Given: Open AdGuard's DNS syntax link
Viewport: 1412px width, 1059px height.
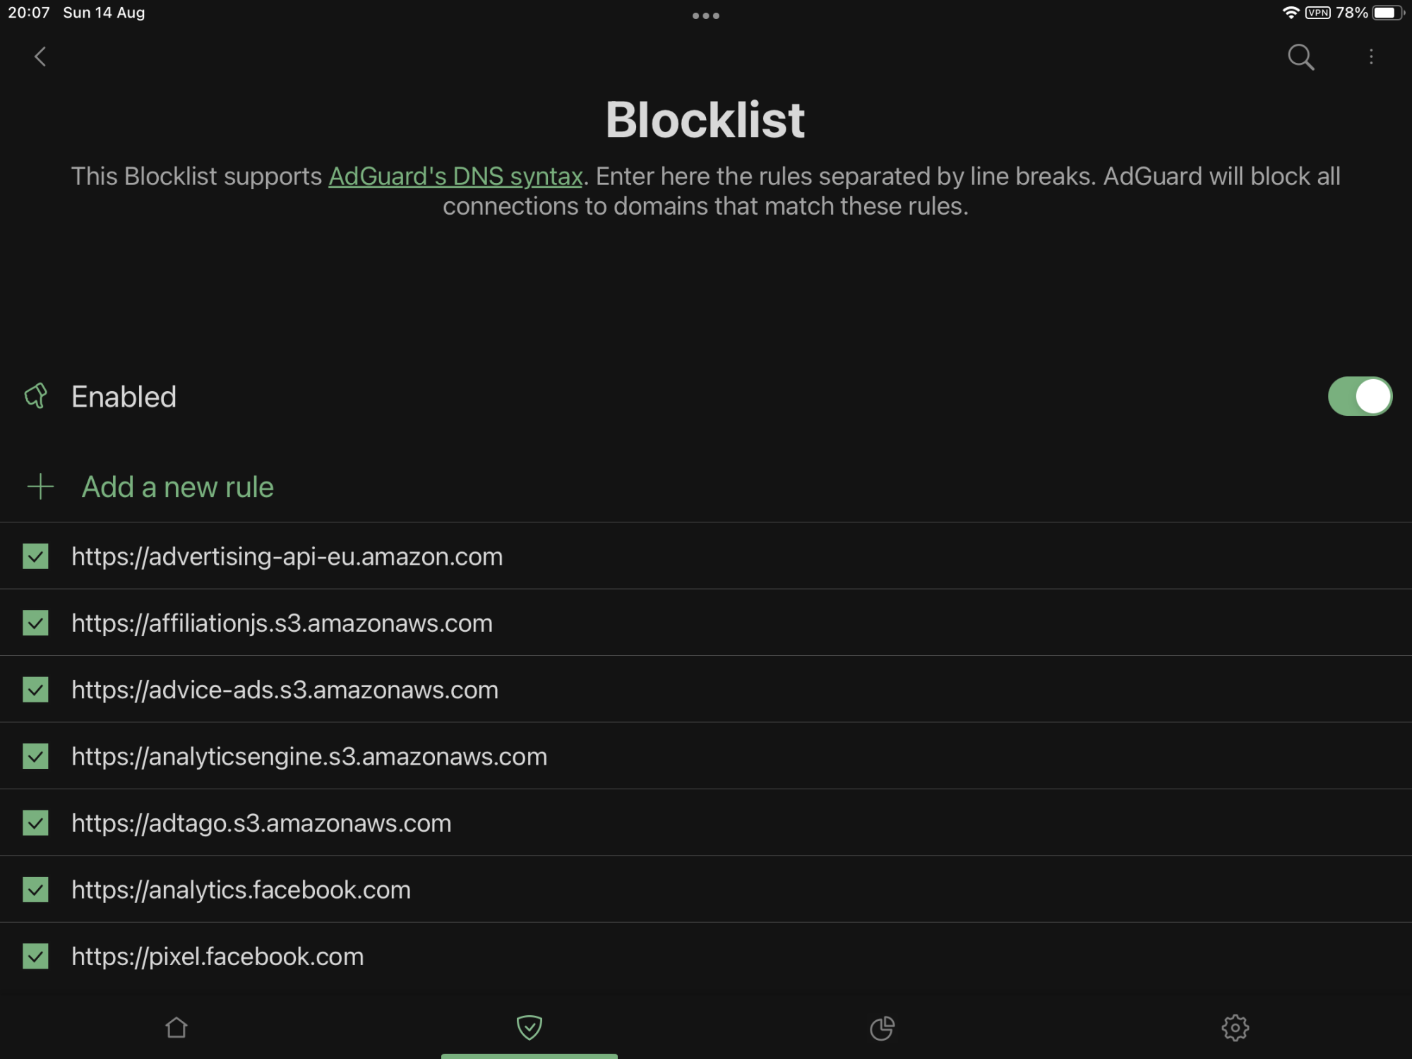Looking at the screenshot, I should click(455, 176).
